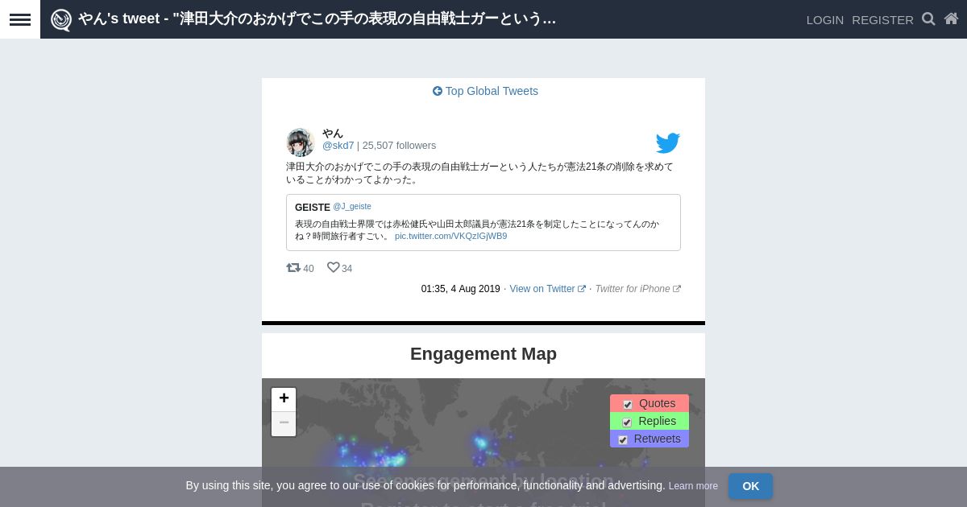Click the username やん
Image resolution: width=967 pixels, height=507 pixels.
tap(333, 134)
